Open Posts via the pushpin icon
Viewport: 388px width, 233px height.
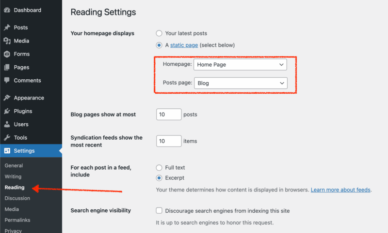click(7, 28)
